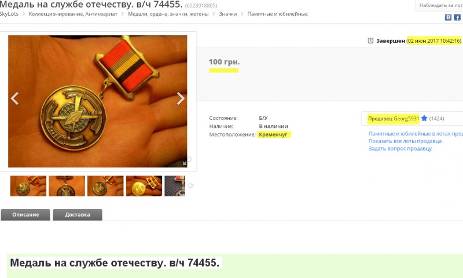This screenshot has width=463, height=278.
Task: Select the second medal thumbnail
Action: [x=67, y=186]
